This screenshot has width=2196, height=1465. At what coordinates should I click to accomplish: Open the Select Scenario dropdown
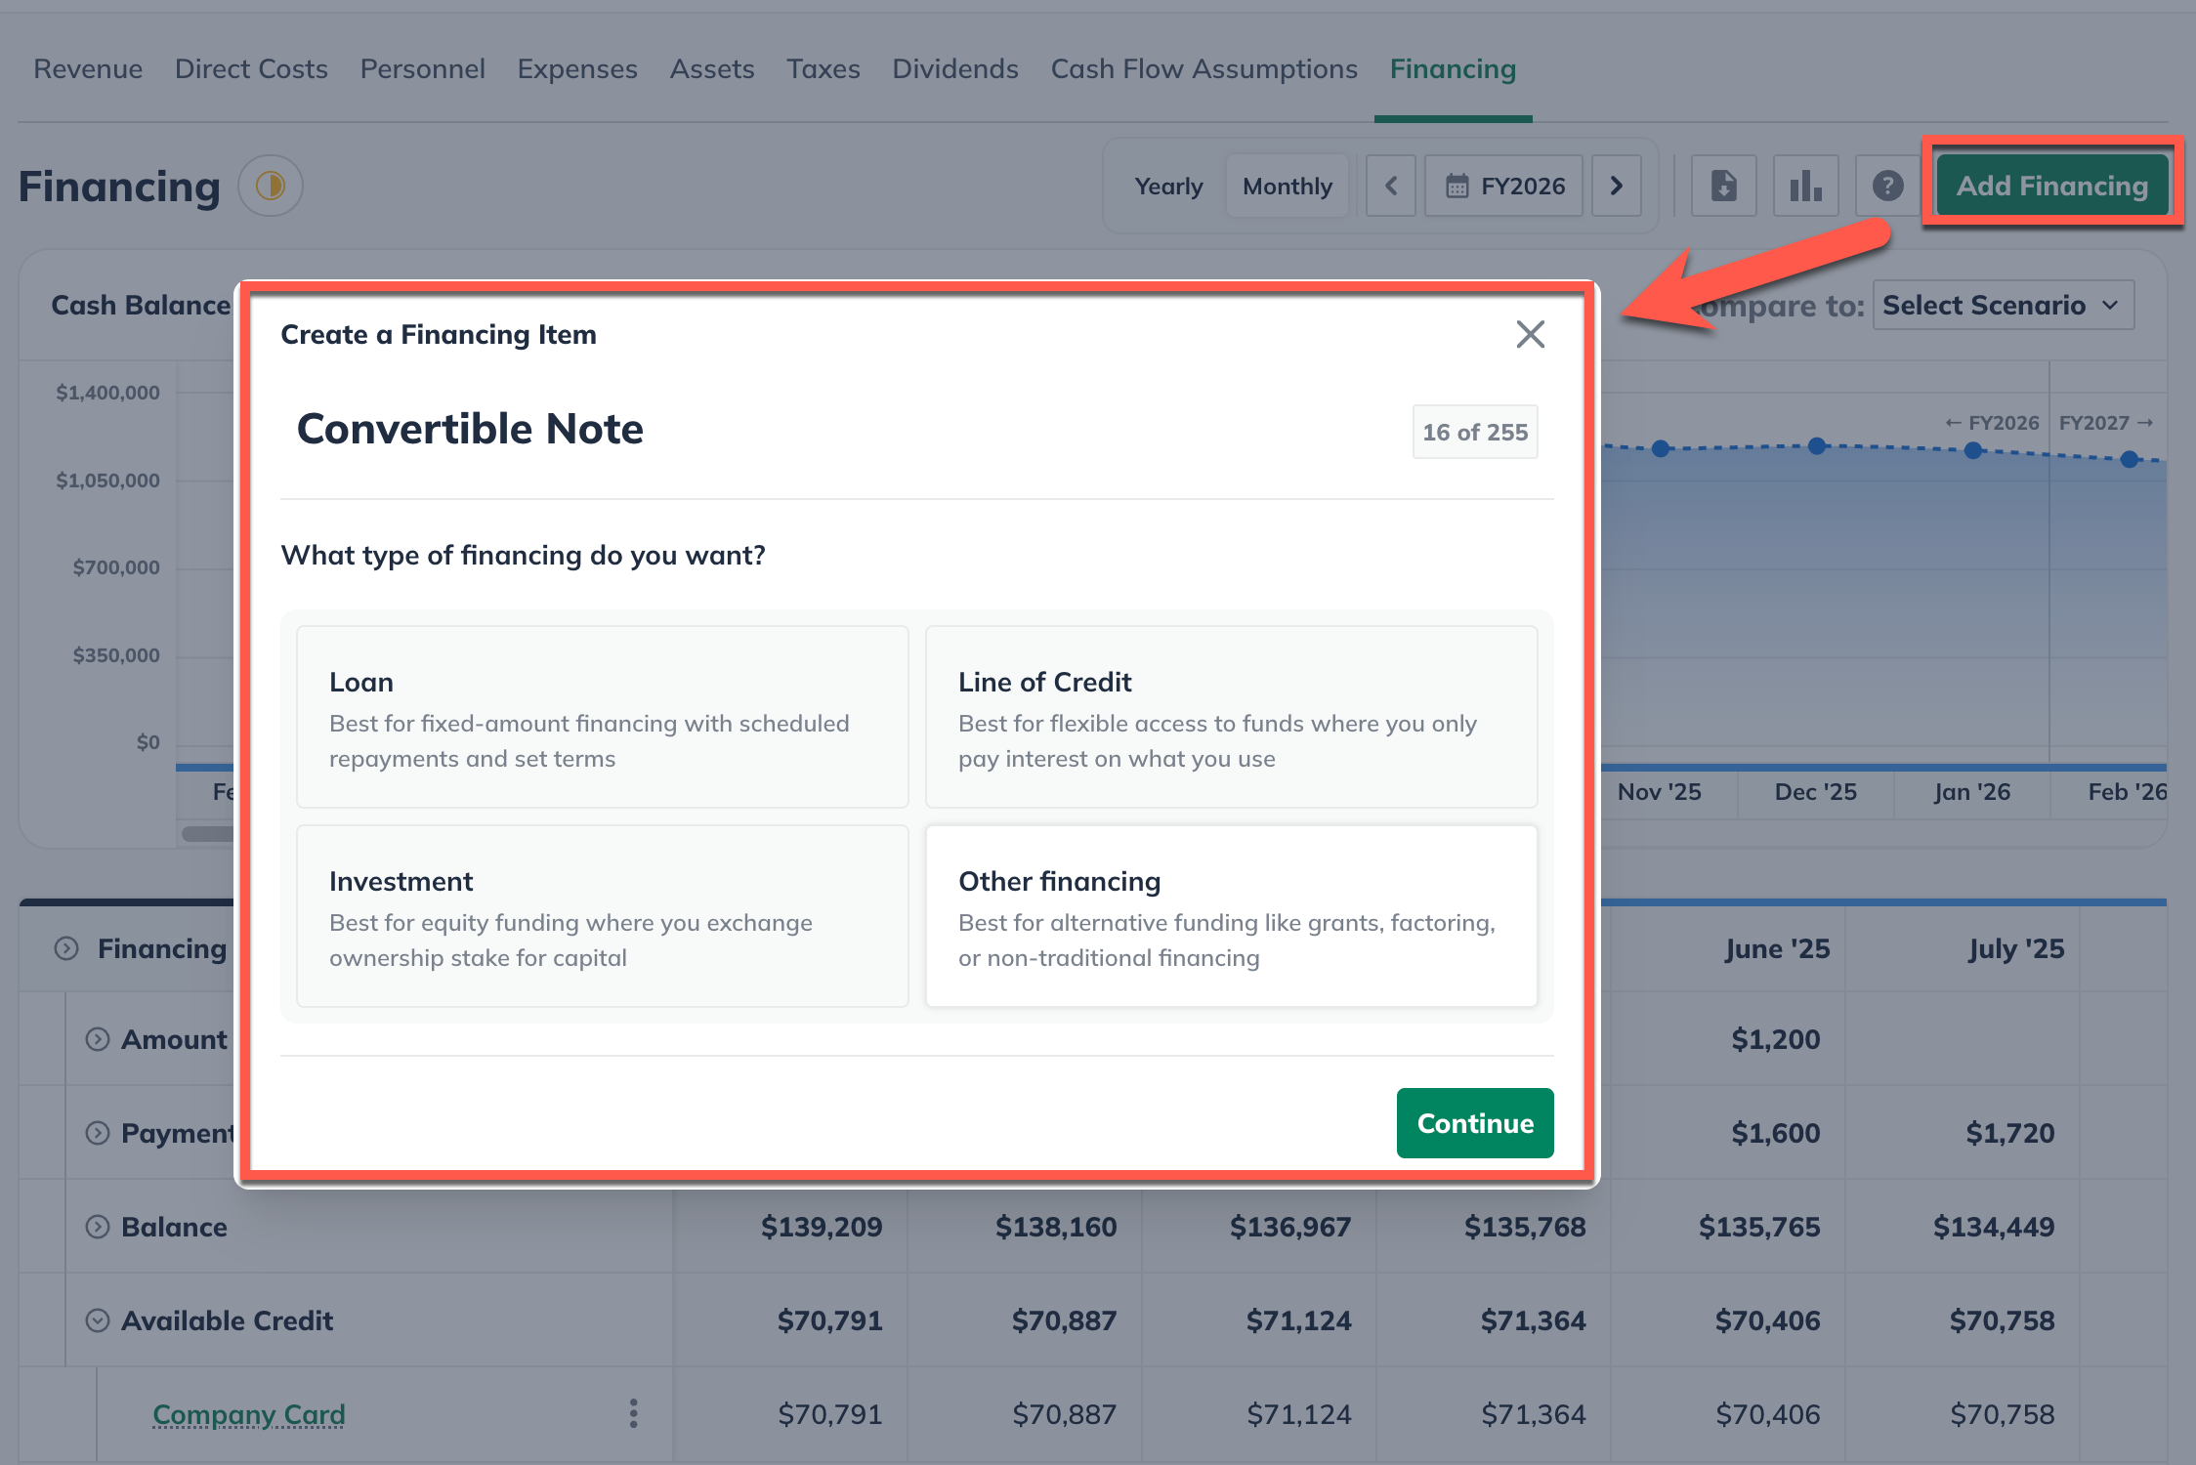(x=2002, y=306)
